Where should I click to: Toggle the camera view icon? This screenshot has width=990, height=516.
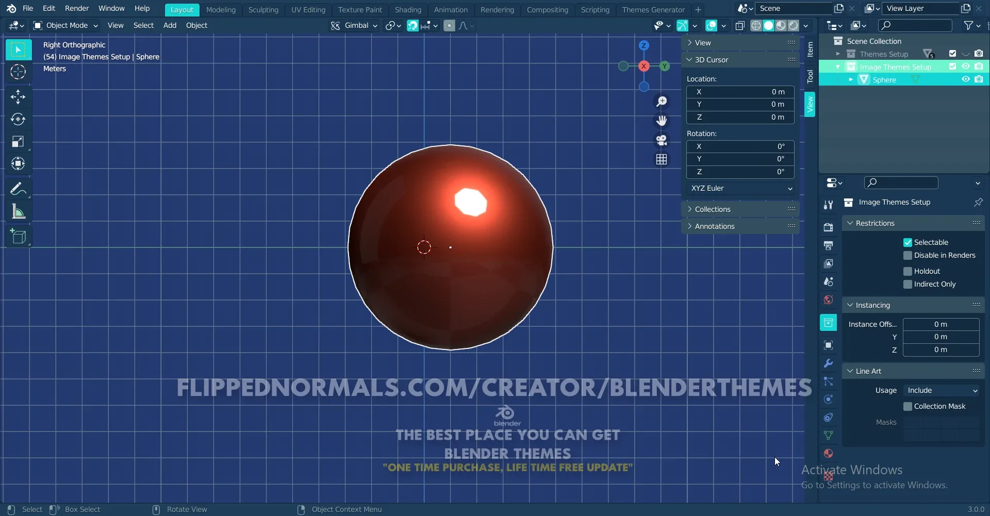coord(662,140)
